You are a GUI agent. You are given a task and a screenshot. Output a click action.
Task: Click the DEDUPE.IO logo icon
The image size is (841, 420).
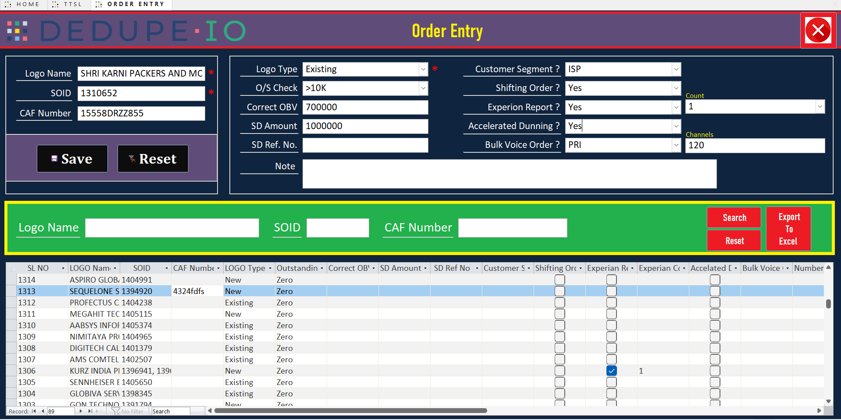[17, 31]
